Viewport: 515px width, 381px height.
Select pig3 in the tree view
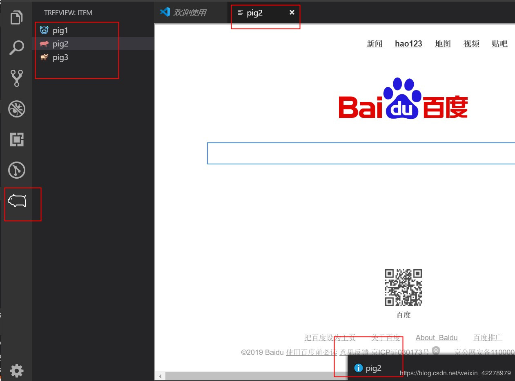[93, 57]
